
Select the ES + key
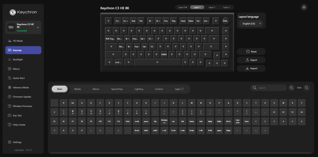[x=151, y=39]
